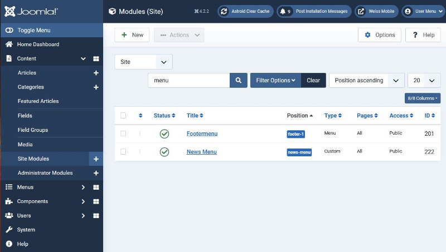Open the Site client dropdown

[x=144, y=62]
